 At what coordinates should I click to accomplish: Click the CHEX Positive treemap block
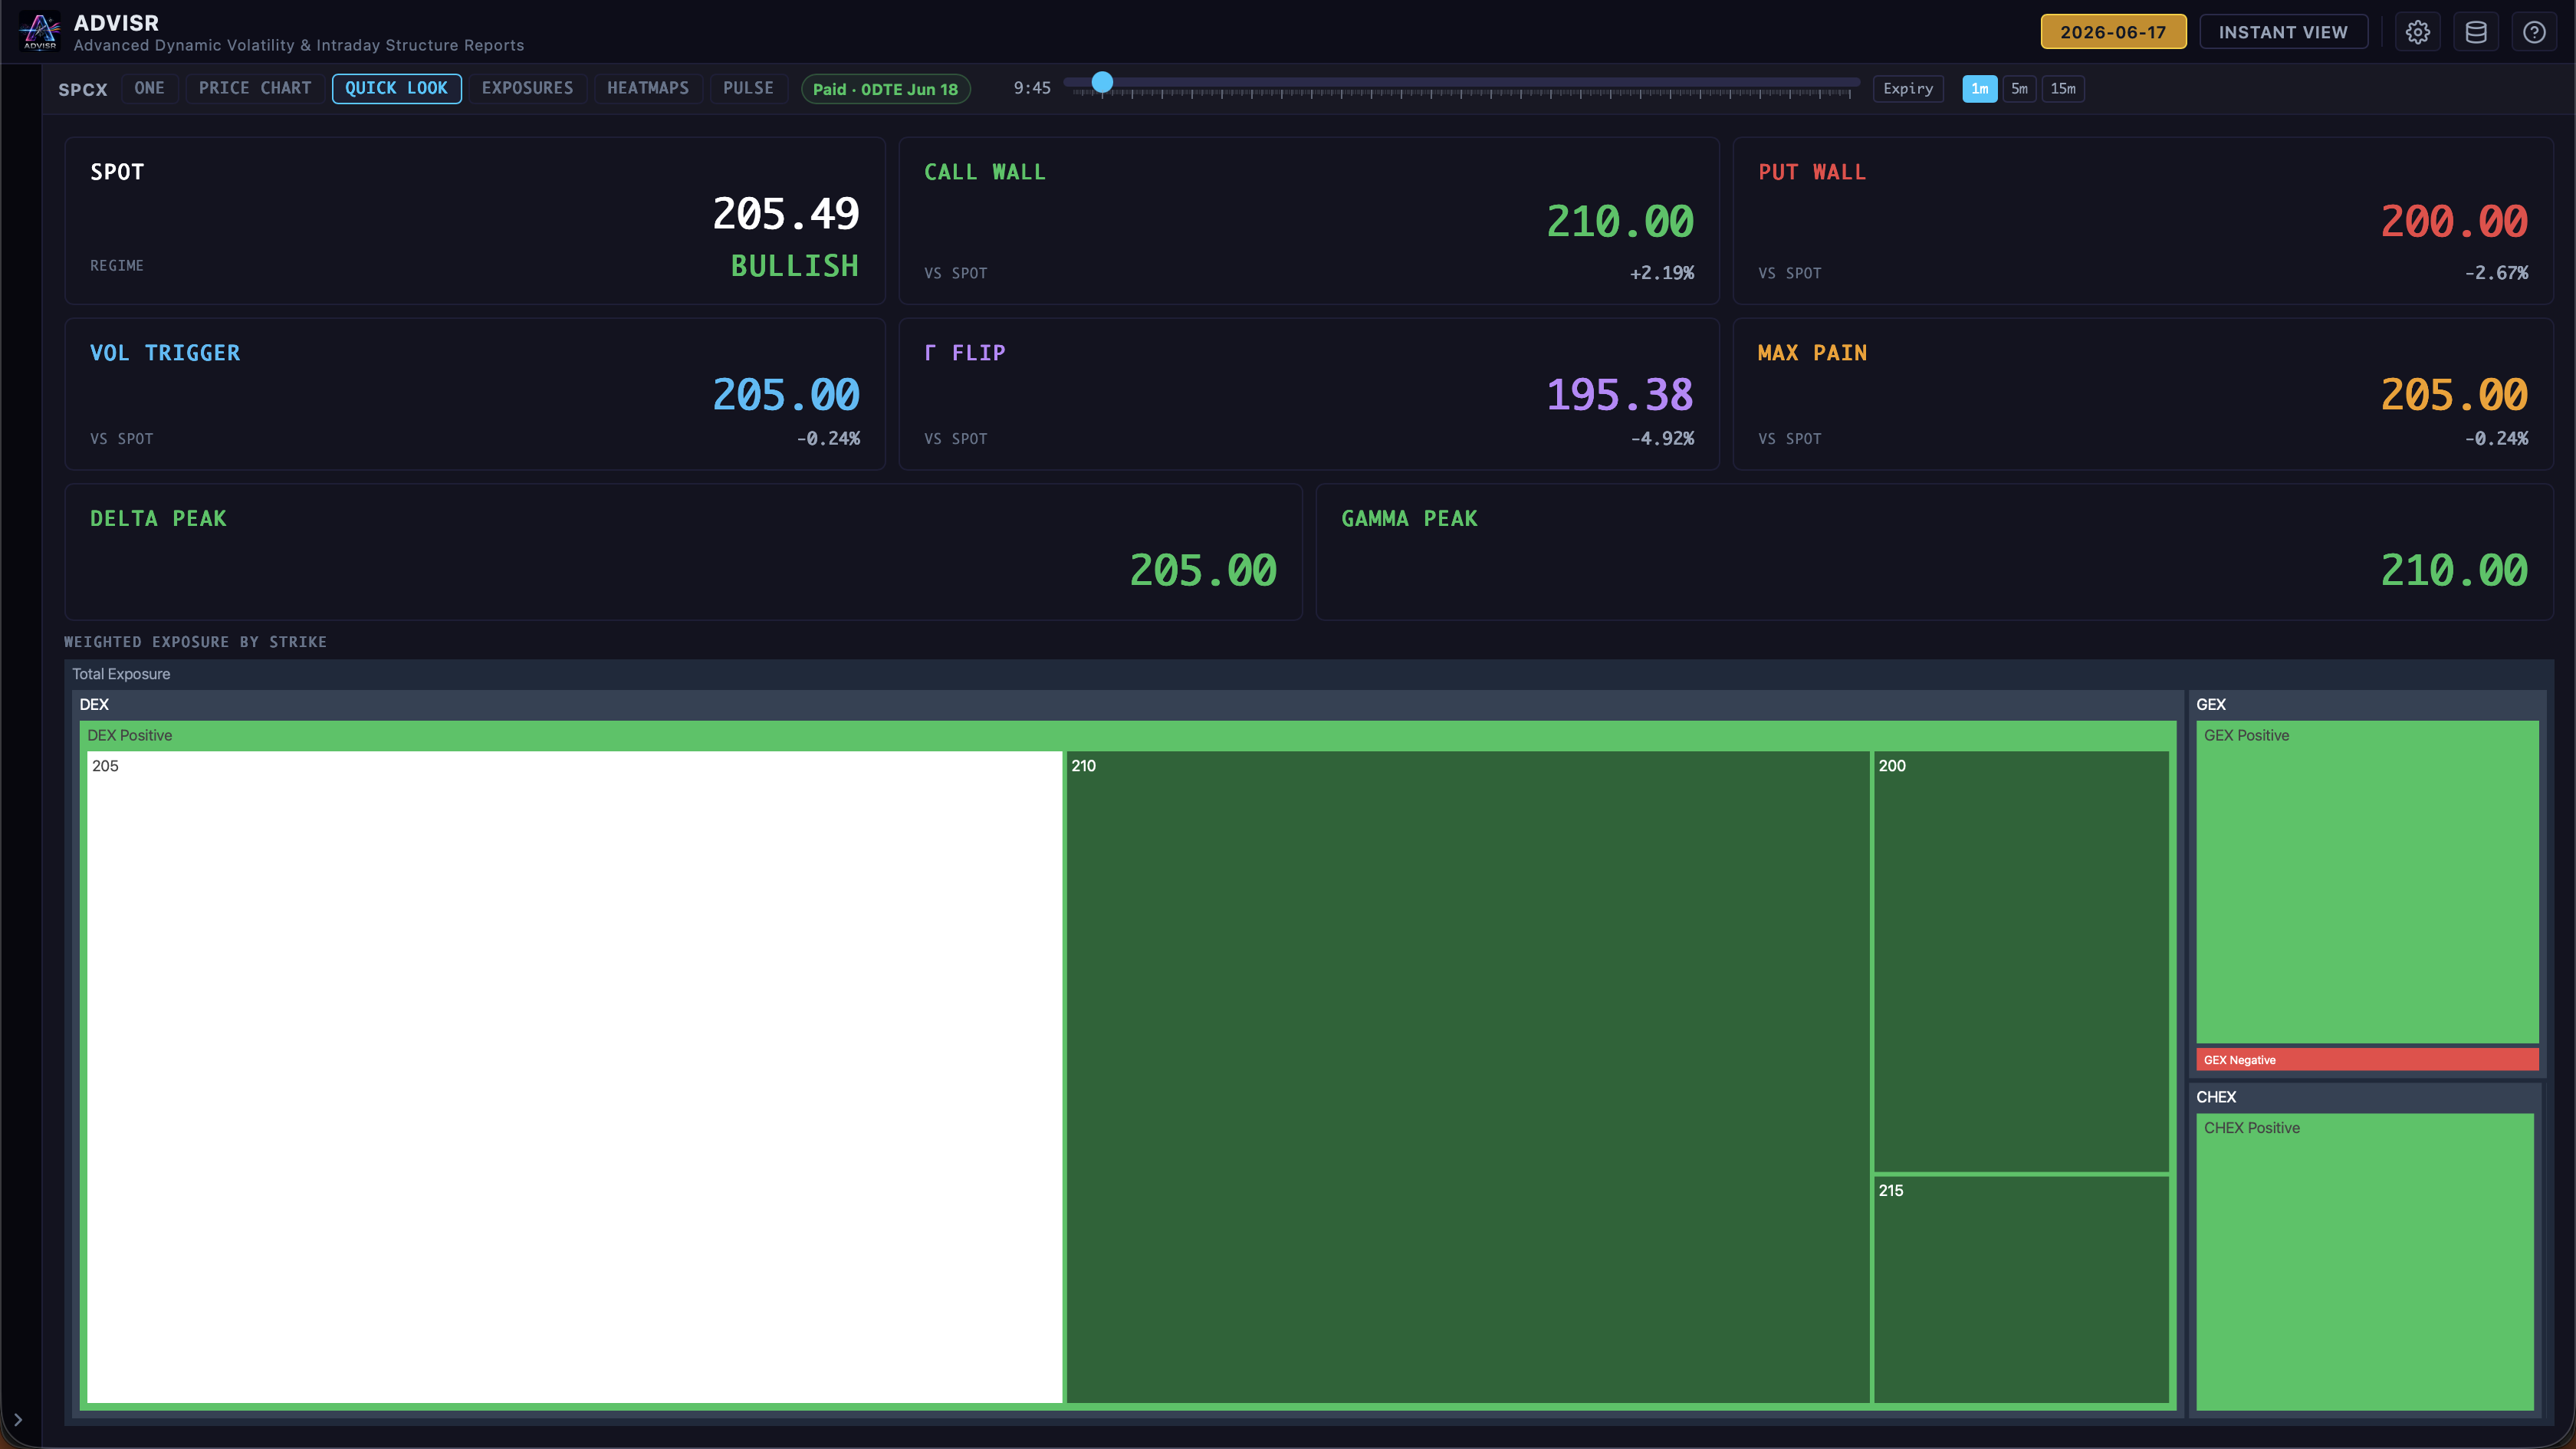coord(2365,1262)
